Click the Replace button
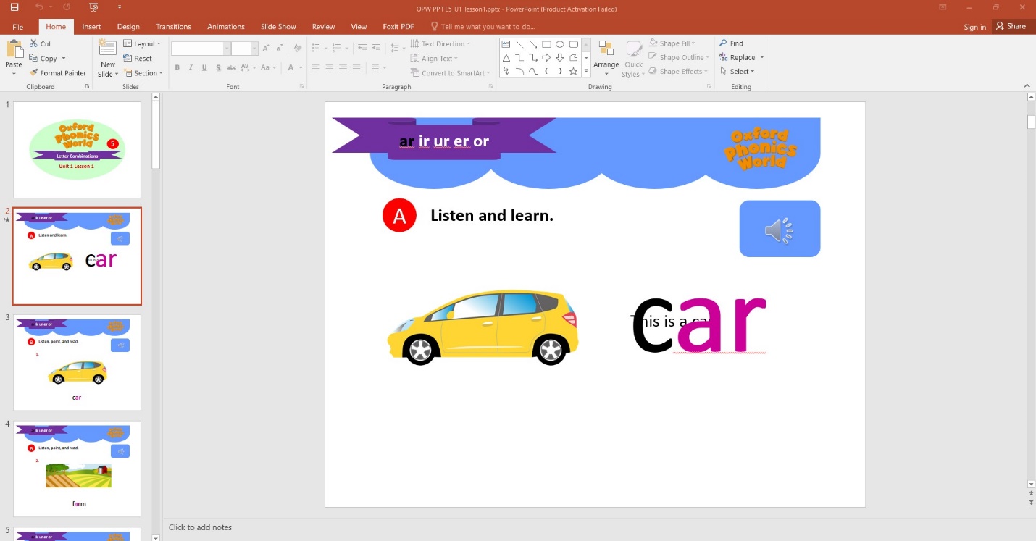Image resolution: width=1036 pixels, height=541 pixels. click(741, 57)
